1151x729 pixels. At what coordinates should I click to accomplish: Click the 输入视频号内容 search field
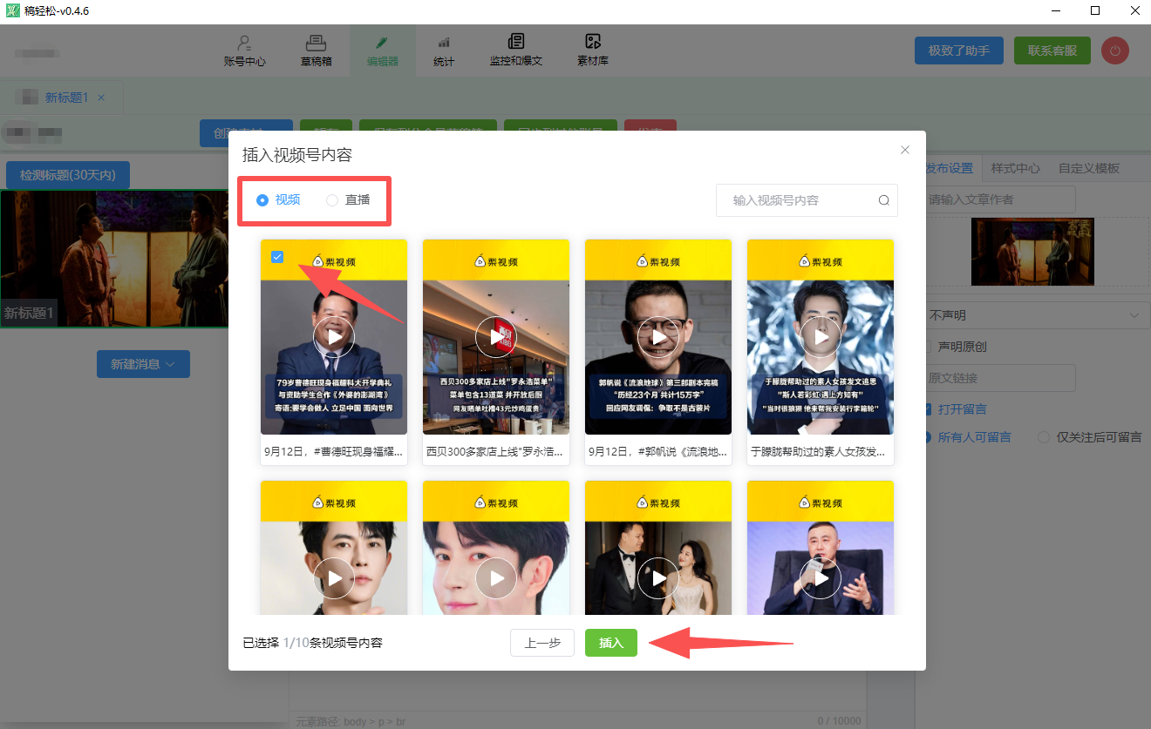coord(798,200)
